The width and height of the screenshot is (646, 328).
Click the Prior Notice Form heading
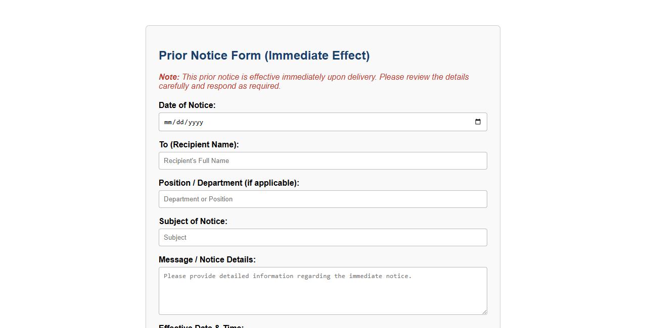coord(264,56)
